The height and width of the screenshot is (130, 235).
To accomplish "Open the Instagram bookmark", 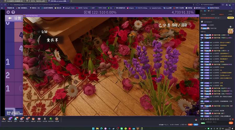I will [130, 8].
